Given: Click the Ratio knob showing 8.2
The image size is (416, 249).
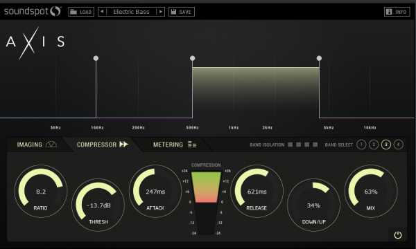Looking at the screenshot, I should coord(41,191).
